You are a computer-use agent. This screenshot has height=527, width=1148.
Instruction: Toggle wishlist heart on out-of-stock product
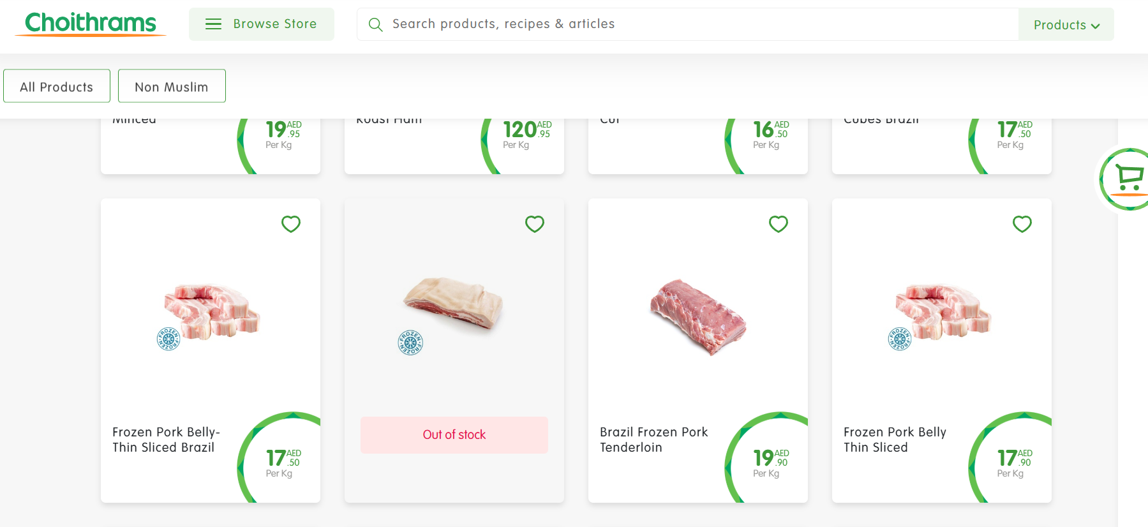tap(535, 224)
